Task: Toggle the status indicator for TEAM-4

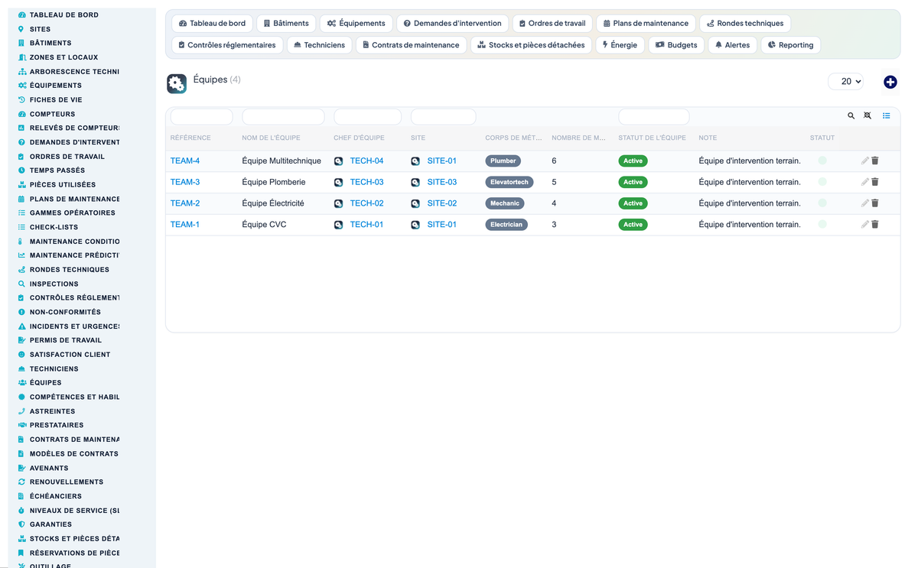Action: [822, 161]
